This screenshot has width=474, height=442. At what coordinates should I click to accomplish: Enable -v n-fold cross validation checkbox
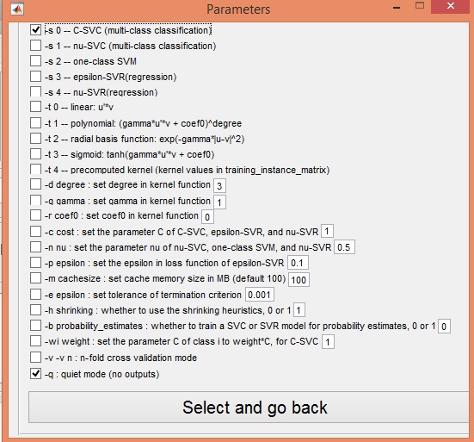pyautogui.click(x=35, y=358)
